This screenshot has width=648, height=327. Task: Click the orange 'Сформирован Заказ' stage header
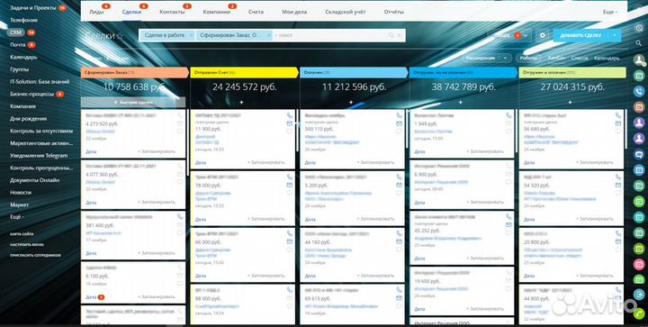click(x=134, y=73)
